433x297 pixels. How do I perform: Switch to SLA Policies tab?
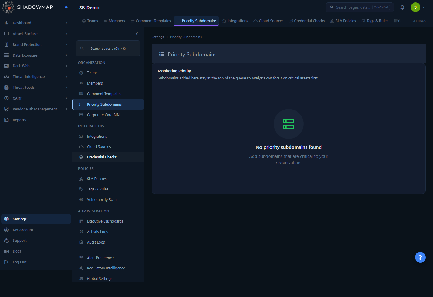coord(343,21)
